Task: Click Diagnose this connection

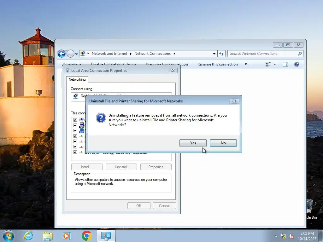Action: pyautogui.click(x=167, y=64)
